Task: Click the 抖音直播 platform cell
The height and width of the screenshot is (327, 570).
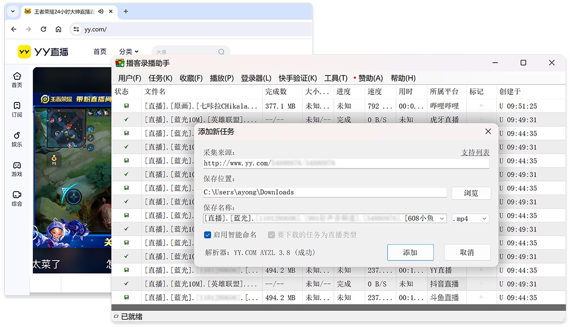Action: 444,284
